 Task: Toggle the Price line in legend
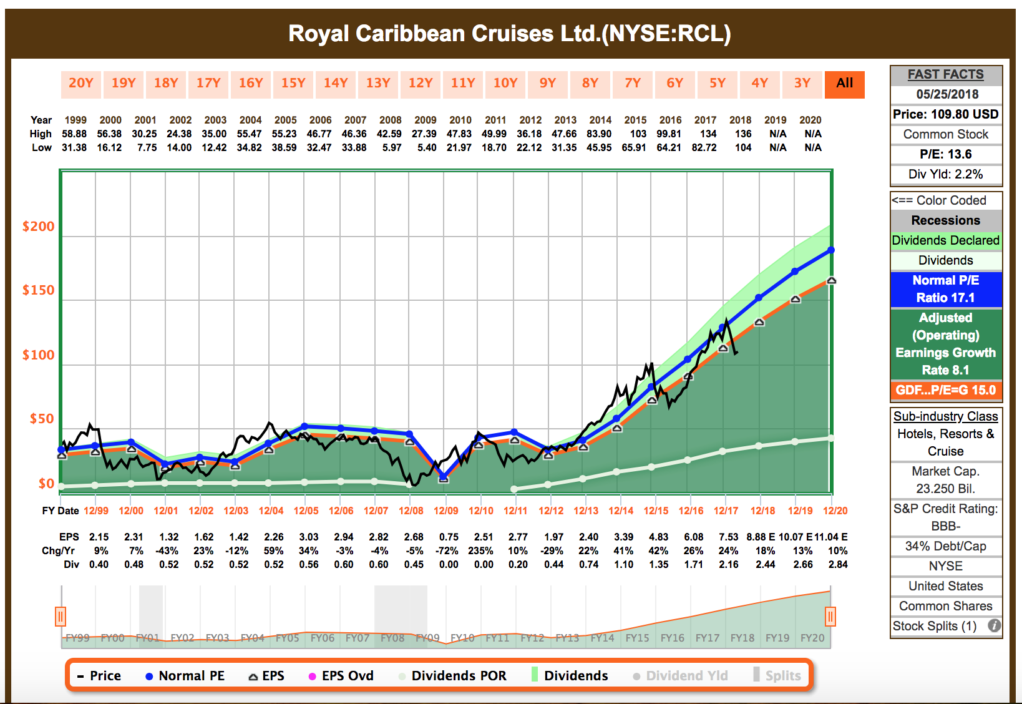99,676
